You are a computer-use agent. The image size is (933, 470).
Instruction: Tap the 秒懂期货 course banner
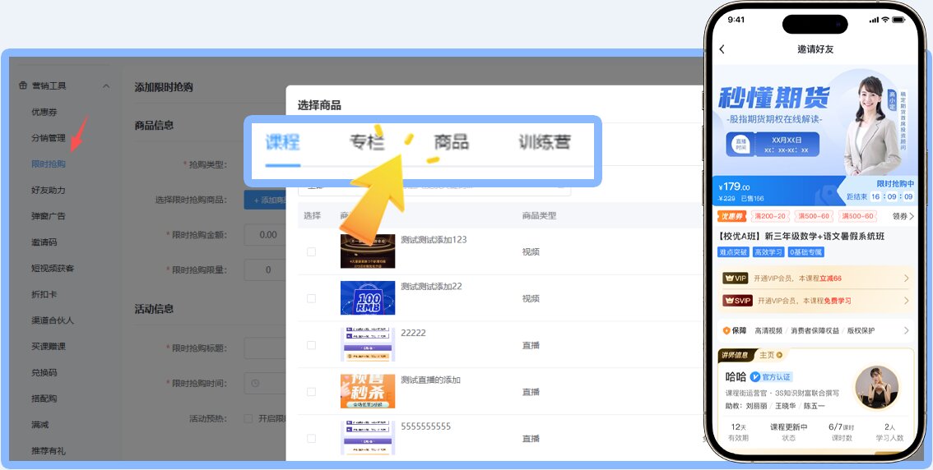(815, 120)
